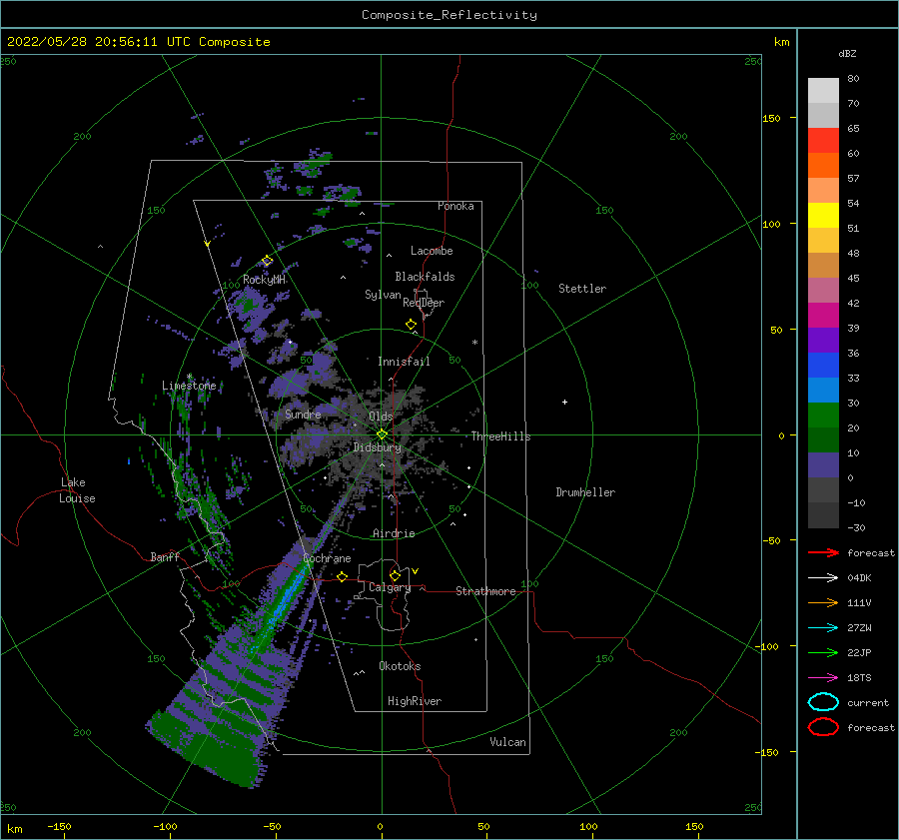Image resolution: width=899 pixels, height=840 pixels.
Task: Pick the pink 45-42 dBZ swatch
Action: (823, 291)
